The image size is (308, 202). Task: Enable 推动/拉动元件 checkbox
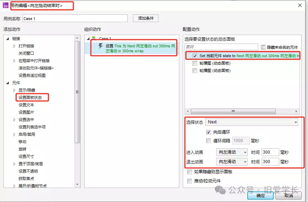(189, 181)
